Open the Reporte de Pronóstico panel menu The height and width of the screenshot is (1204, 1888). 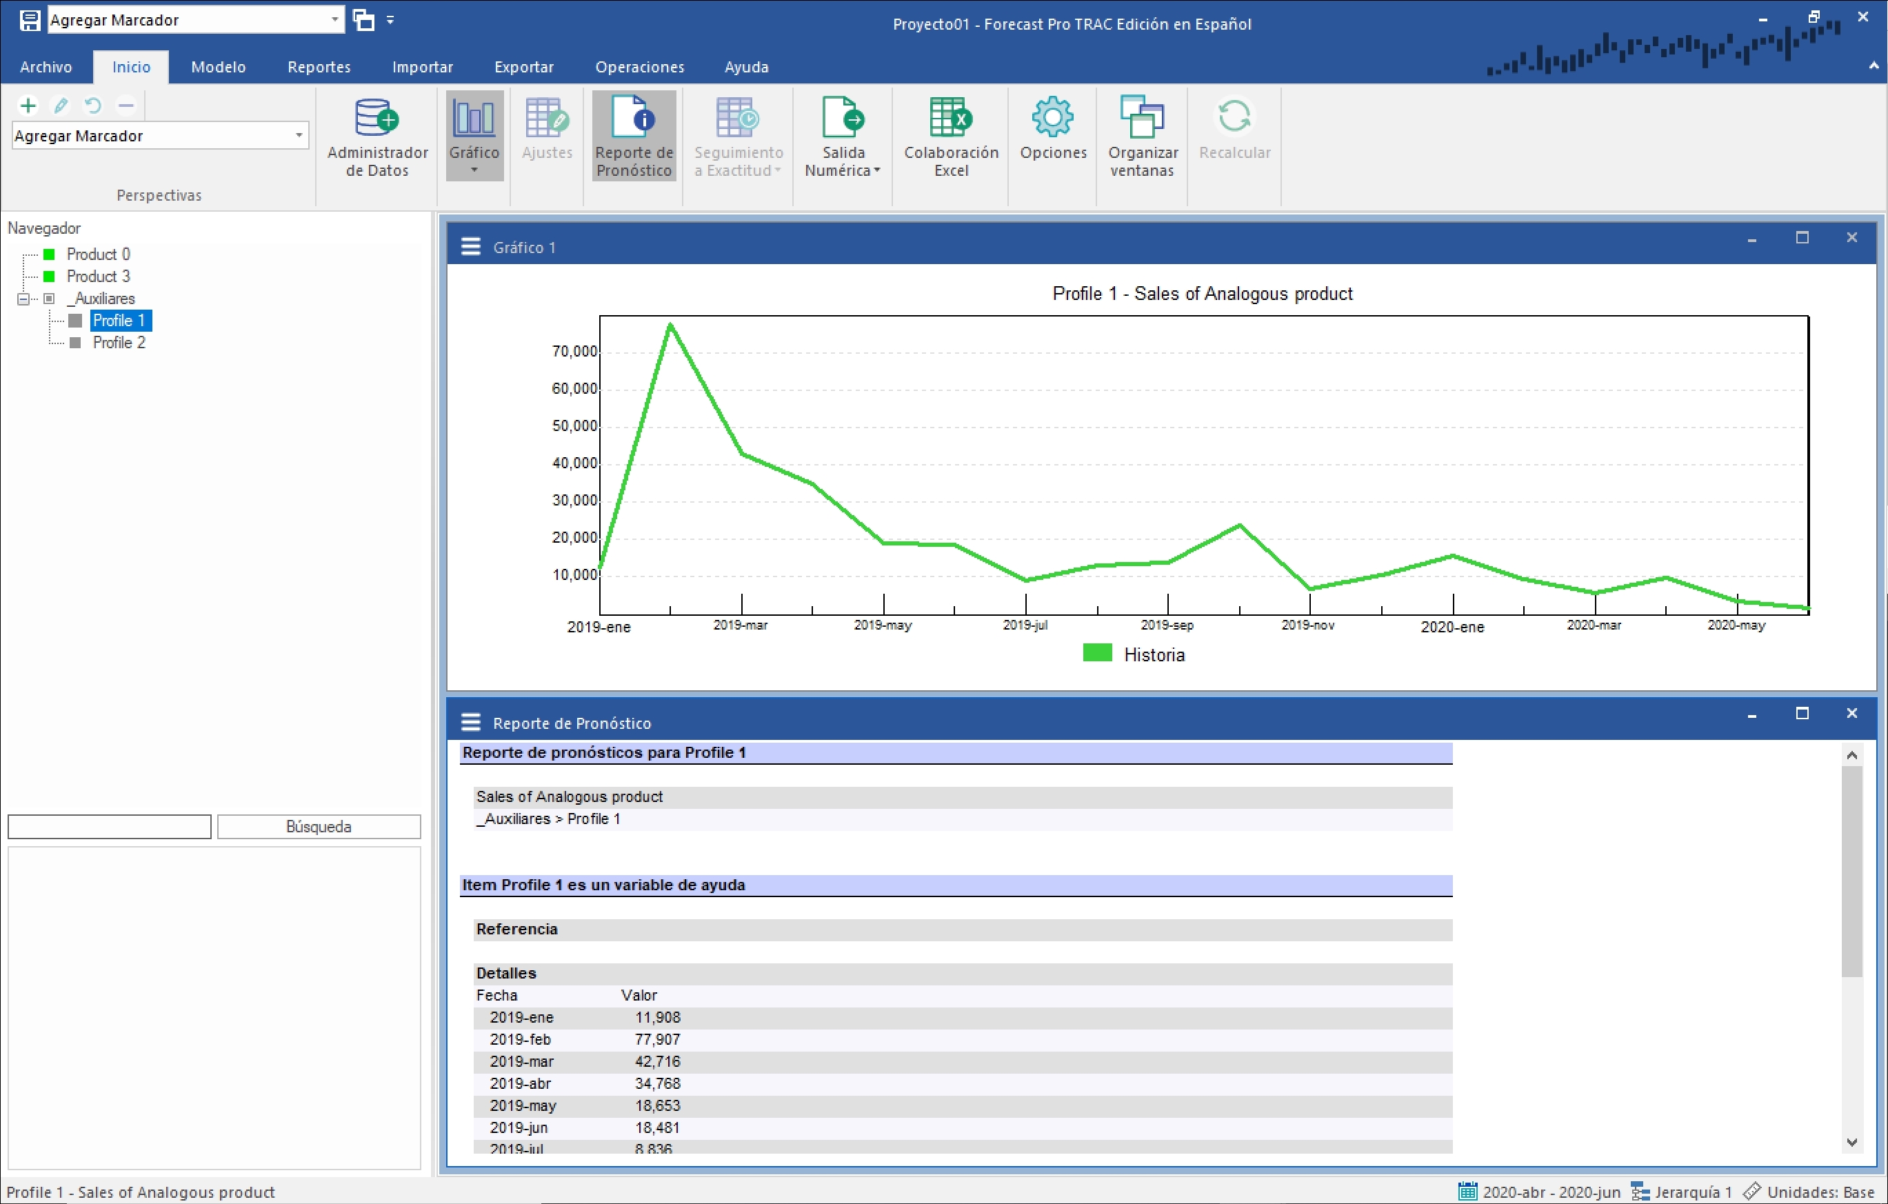(470, 722)
